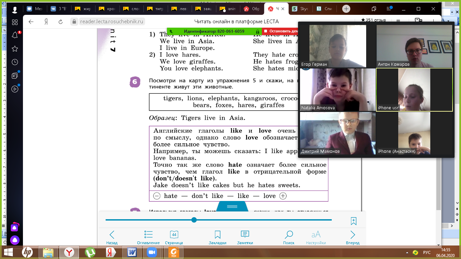
Task: Open the Оглавление table of contents
Action: 148,237
